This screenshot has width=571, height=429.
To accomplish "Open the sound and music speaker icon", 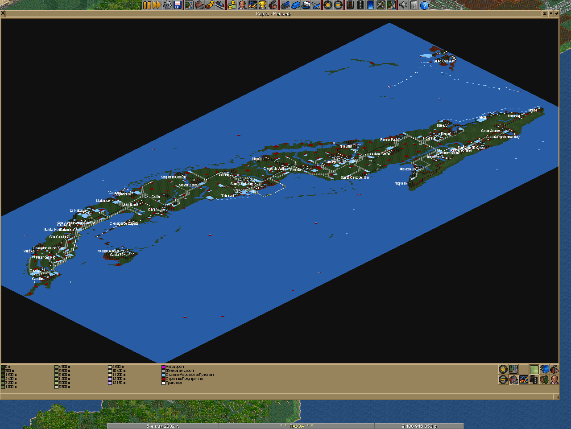I will pyautogui.click(x=403, y=5).
